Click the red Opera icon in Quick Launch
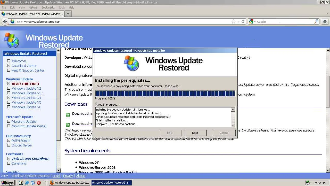The height and width of the screenshot is (186, 330). pyautogui.click(x=39, y=183)
